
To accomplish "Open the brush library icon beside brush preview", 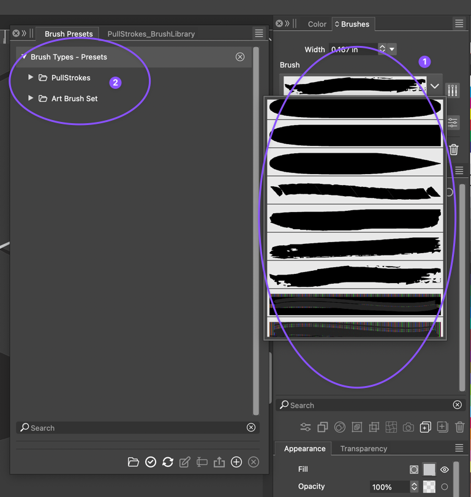I will click(x=453, y=91).
